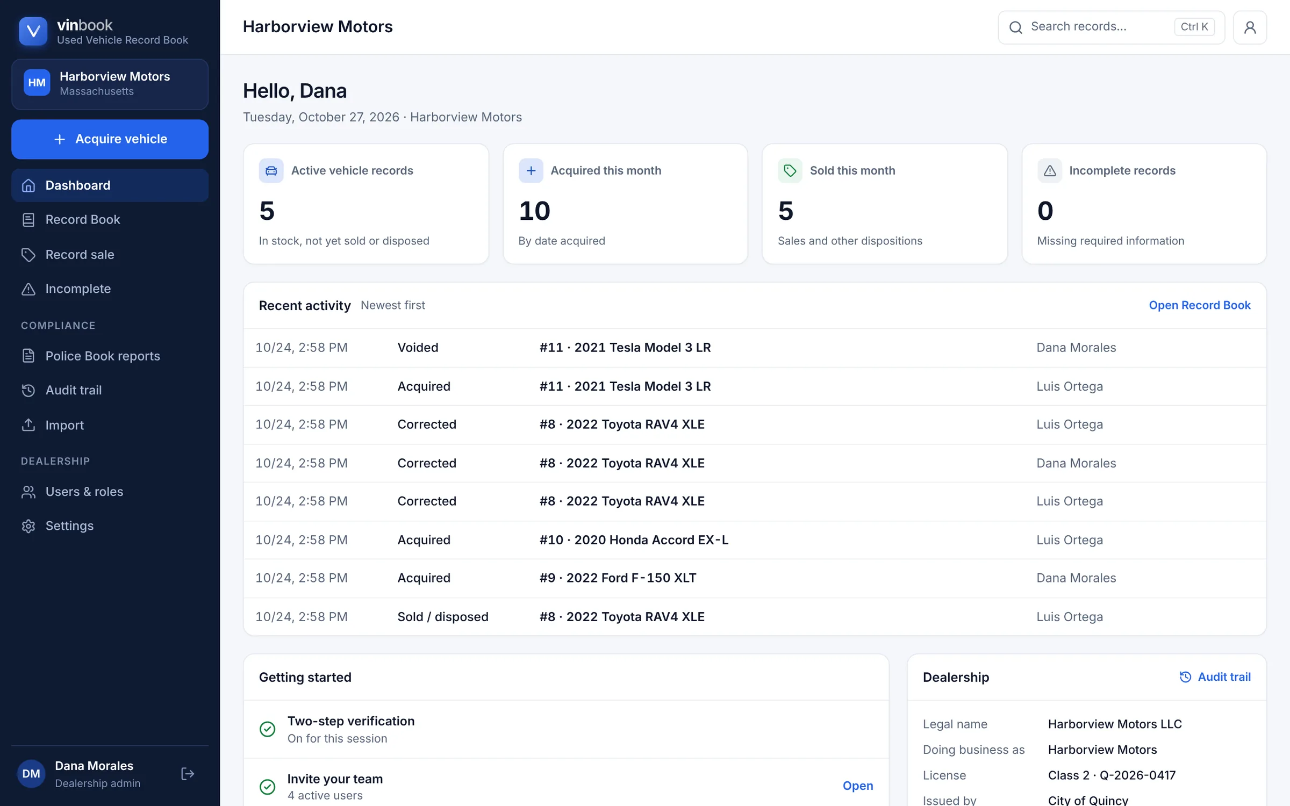Click the Corrected RAV4 row by Dana Morales

[755, 463]
